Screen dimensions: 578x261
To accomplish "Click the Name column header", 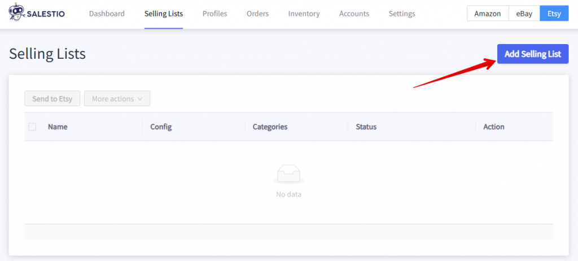I will point(58,127).
